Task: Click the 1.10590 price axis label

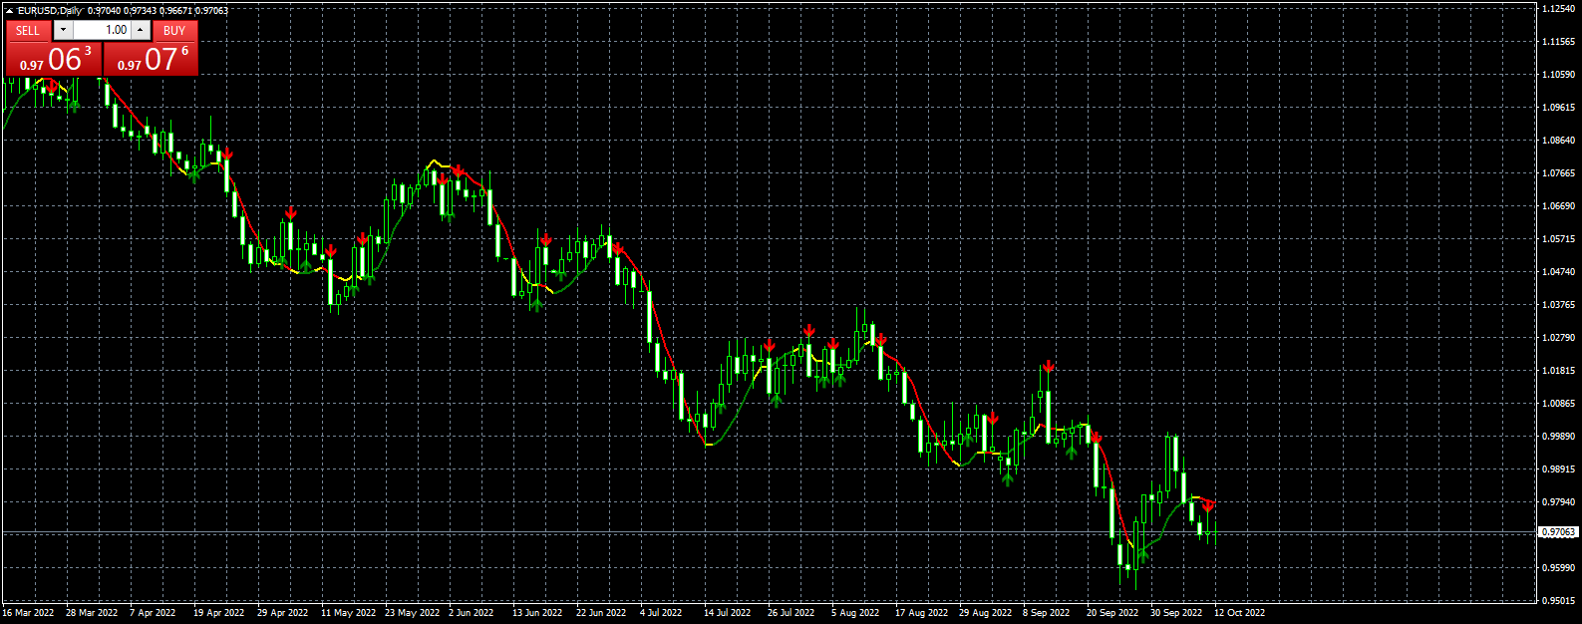Action: click(x=1558, y=75)
